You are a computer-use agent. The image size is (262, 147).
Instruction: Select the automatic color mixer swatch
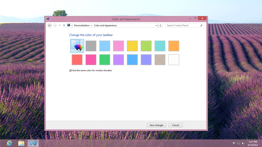[x=77, y=46]
